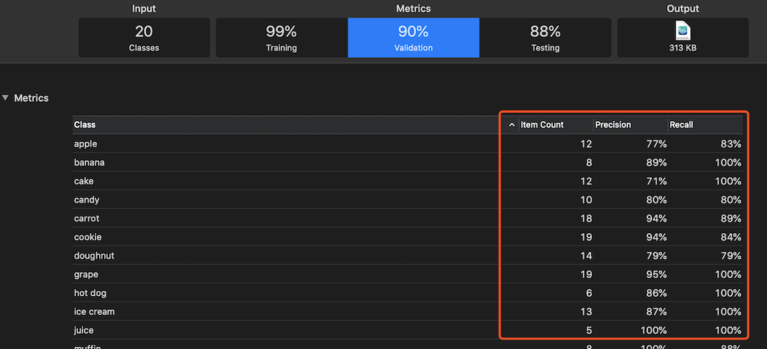Collapse the Metrics section disclosure triangle
The height and width of the screenshot is (349, 767).
[x=7, y=98]
